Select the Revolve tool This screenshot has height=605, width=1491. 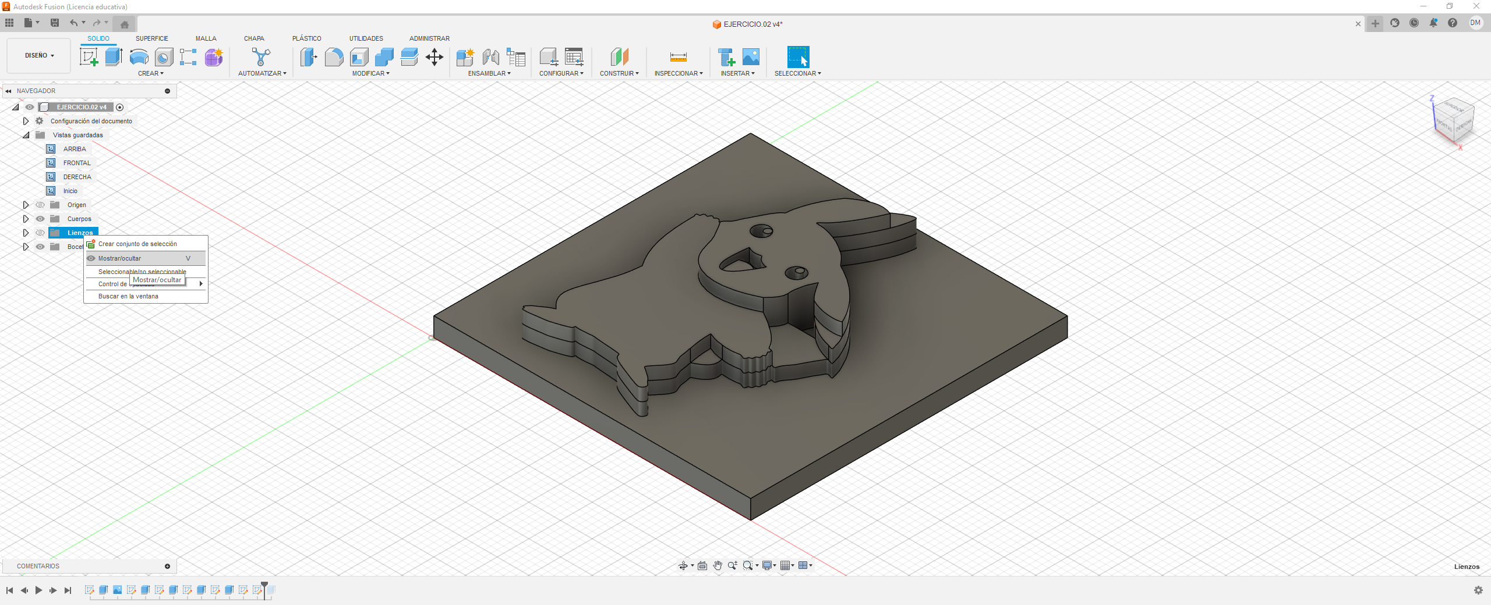pyautogui.click(x=139, y=57)
